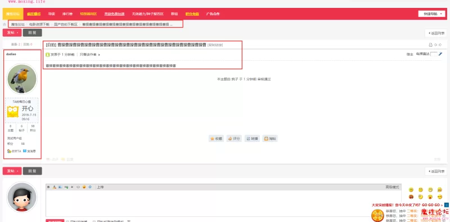The image size is (450, 222).
Task: Click 返回列表 above the reply editor
Action: point(436,171)
